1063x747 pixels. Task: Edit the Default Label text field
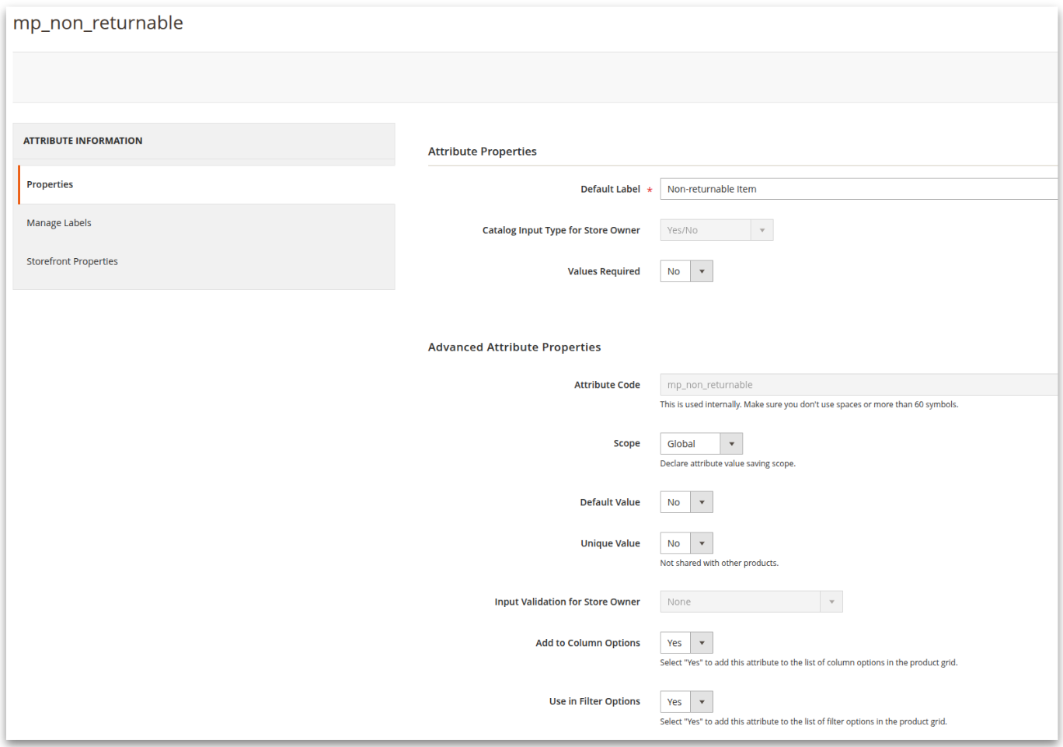pos(816,188)
